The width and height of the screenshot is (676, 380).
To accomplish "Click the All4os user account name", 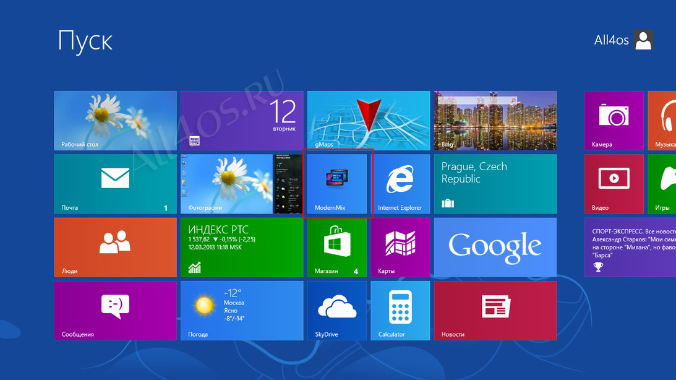I will pos(611,40).
